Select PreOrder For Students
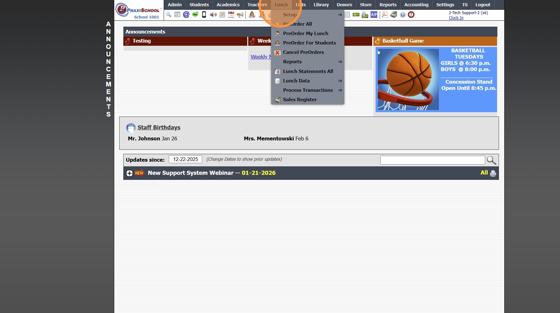 308,43
